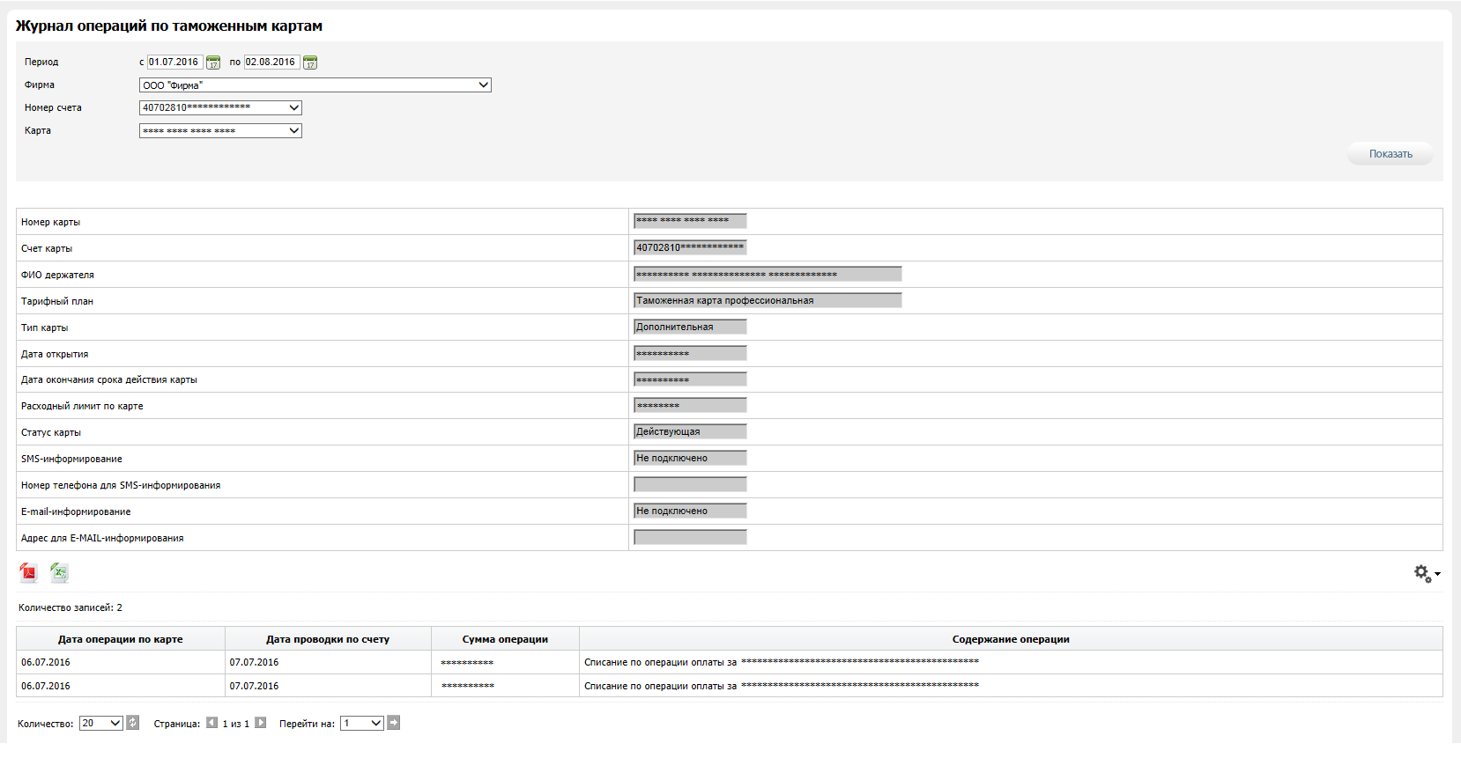Click the page title Журнал операций
1461x758 pixels.
tap(169, 26)
